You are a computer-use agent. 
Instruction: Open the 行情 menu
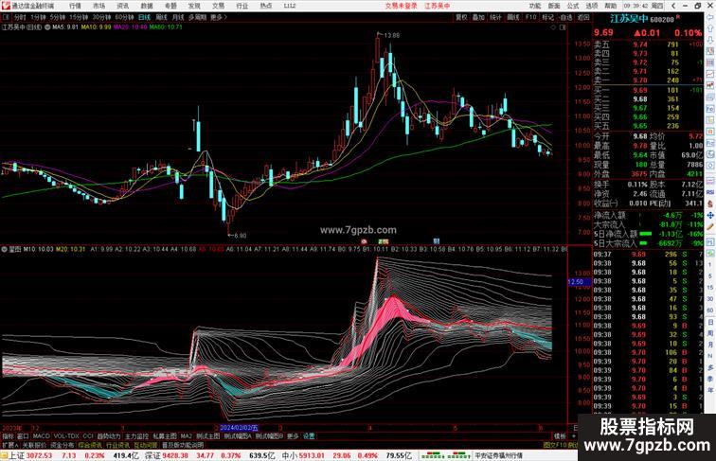click(76, 6)
